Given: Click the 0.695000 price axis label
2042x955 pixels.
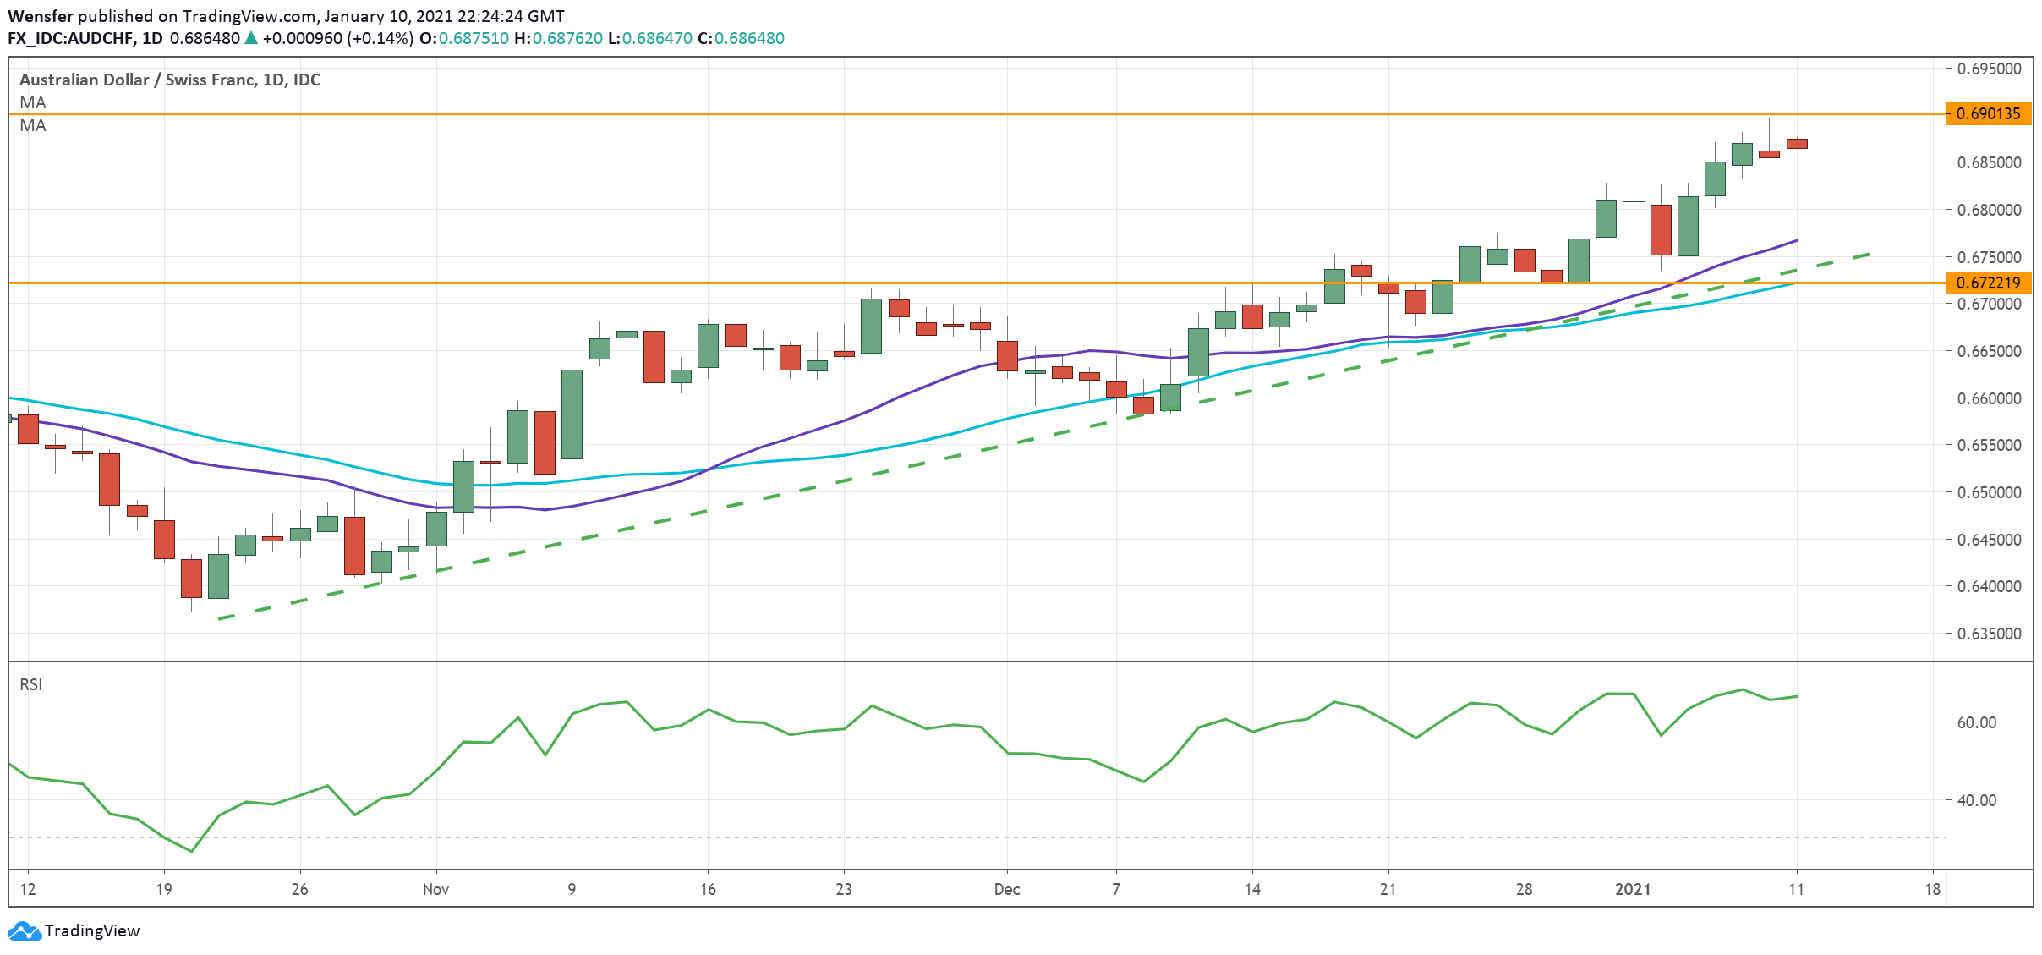Looking at the screenshot, I should coord(1989,69).
